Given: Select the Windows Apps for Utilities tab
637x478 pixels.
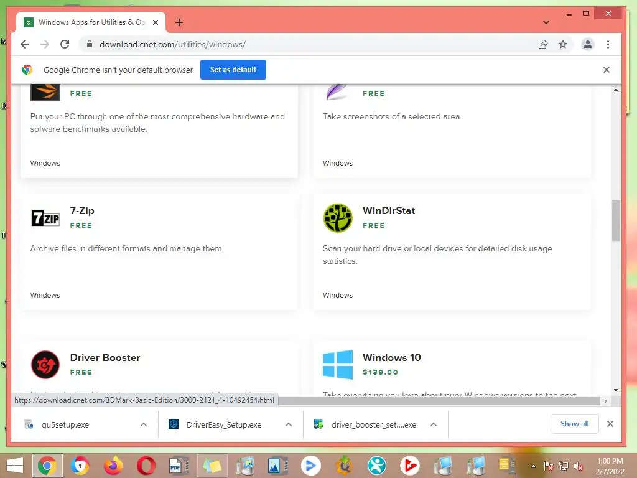Looking at the screenshot, I should [91, 22].
